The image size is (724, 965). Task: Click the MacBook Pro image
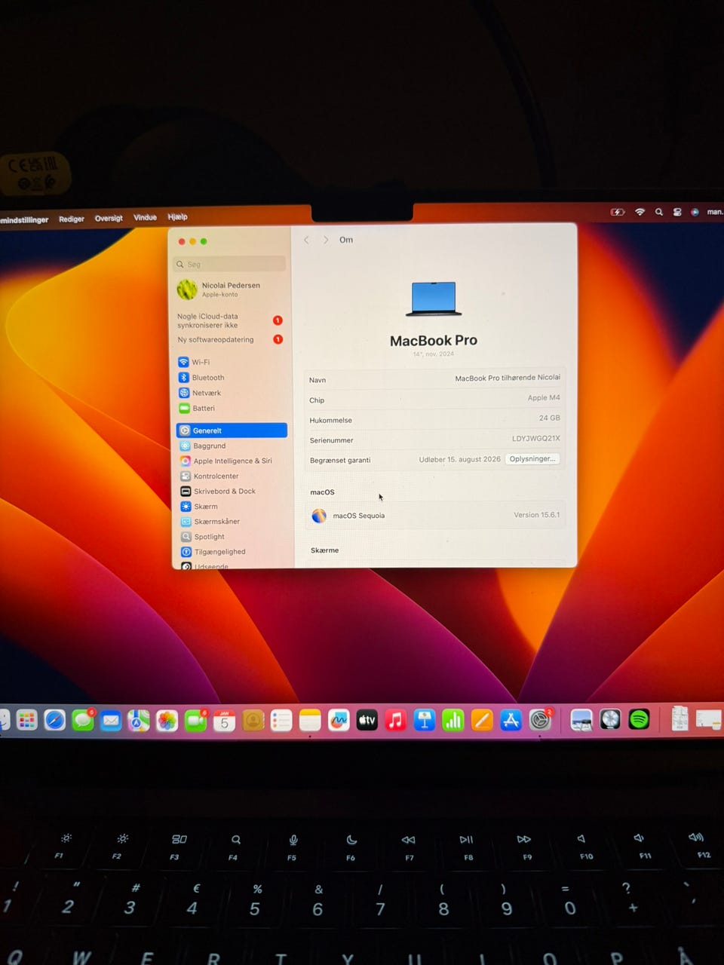434,299
